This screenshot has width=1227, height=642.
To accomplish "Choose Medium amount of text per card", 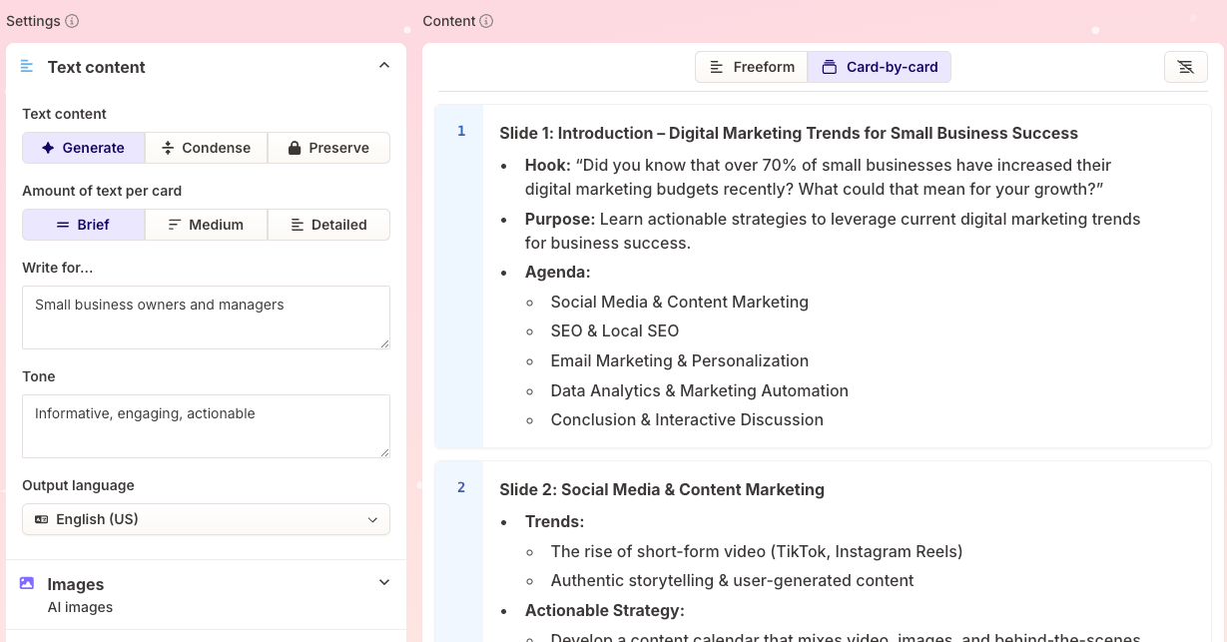I will coord(207,225).
